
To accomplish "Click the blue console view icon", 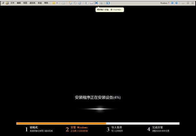I will click(x=108, y=3).
